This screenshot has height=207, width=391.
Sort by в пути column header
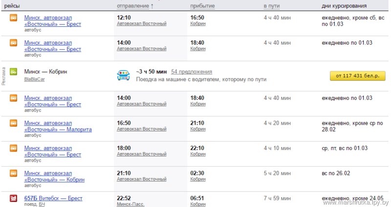point(272,6)
